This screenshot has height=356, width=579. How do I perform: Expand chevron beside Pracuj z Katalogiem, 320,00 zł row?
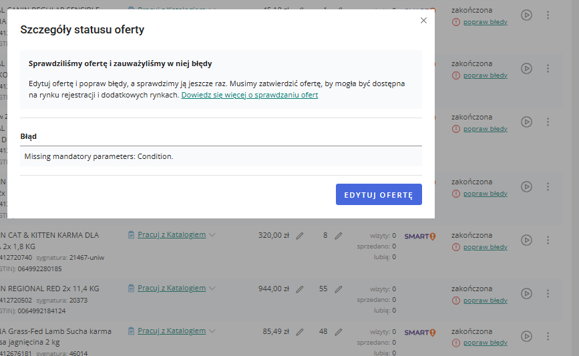[212, 235]
